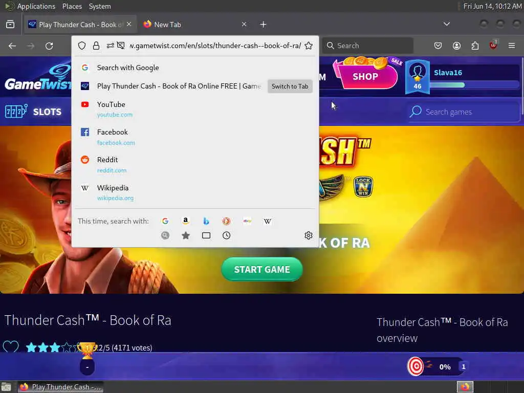The width and height of the screenshot is (524, 393).
Task: Focus the Firefox Search box
Action: click(367, 46)
